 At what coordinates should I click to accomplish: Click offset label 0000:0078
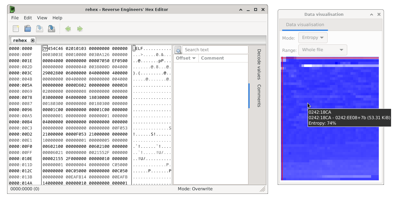point(21,98)
